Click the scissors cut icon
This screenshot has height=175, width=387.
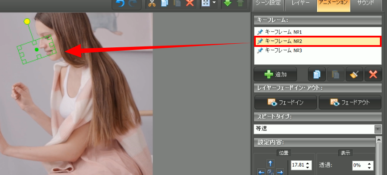pyautogui.click(x=152, y=4)
